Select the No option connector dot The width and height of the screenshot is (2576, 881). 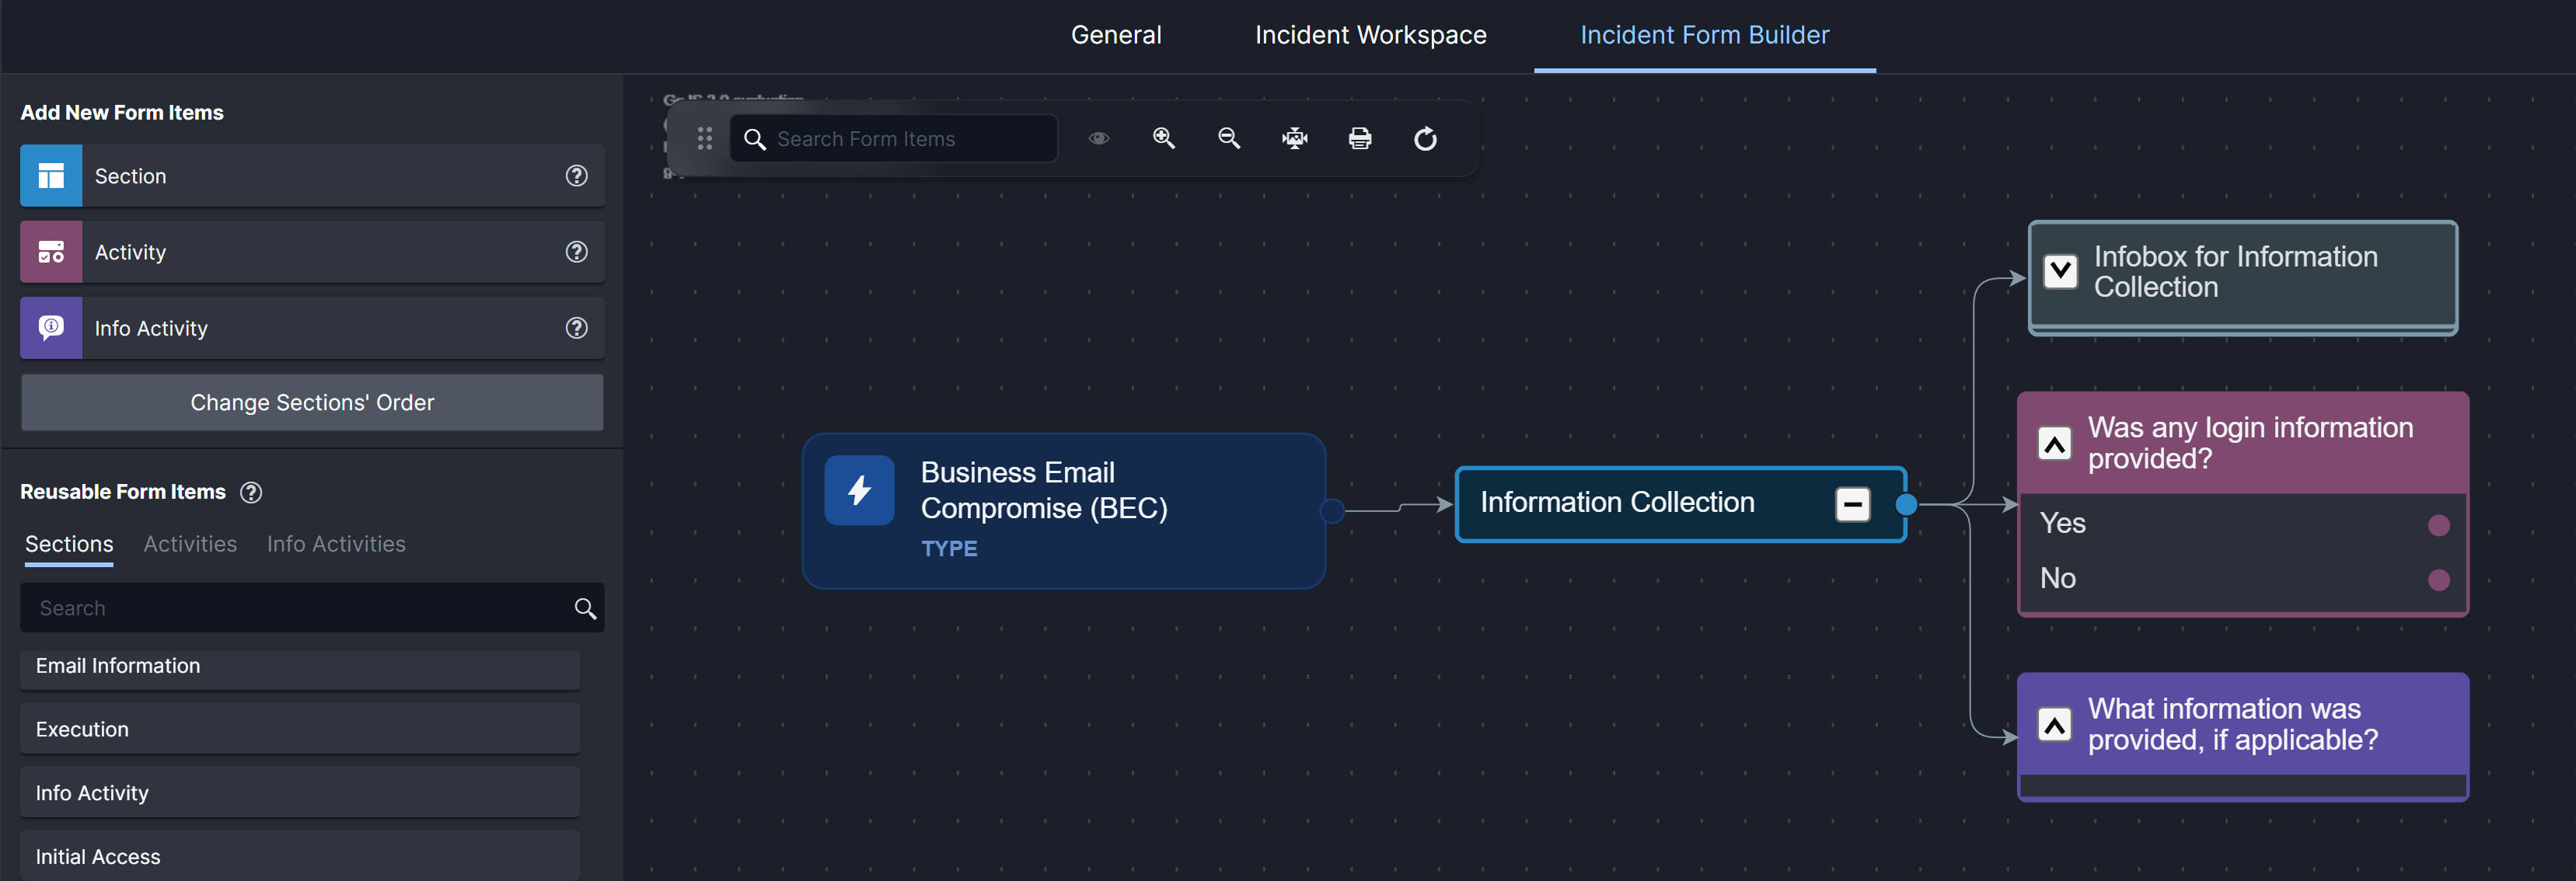(x=2438, y=580)
